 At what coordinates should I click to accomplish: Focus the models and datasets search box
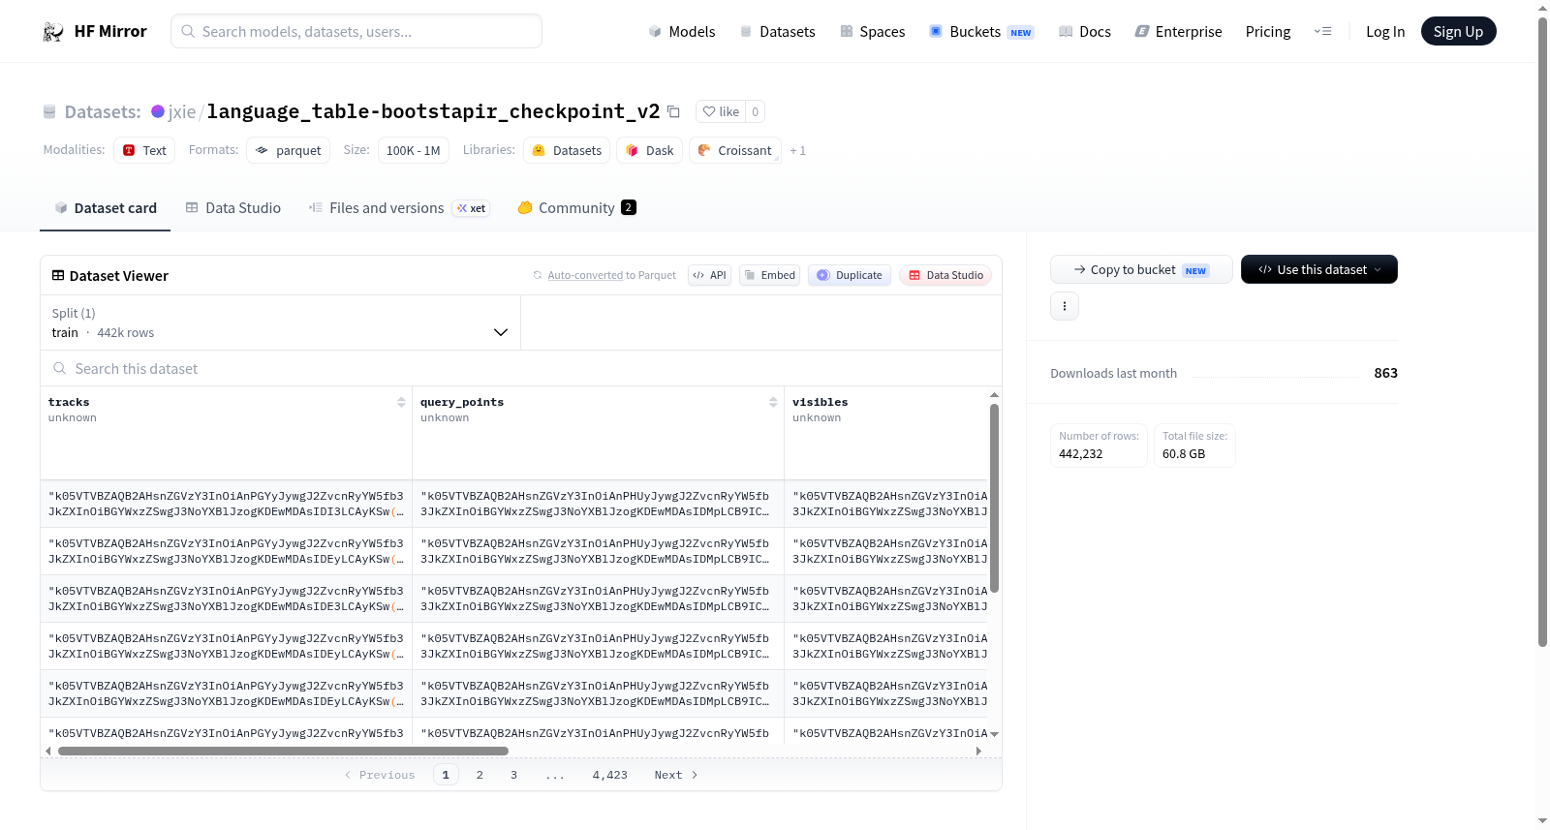coord(356,31)
